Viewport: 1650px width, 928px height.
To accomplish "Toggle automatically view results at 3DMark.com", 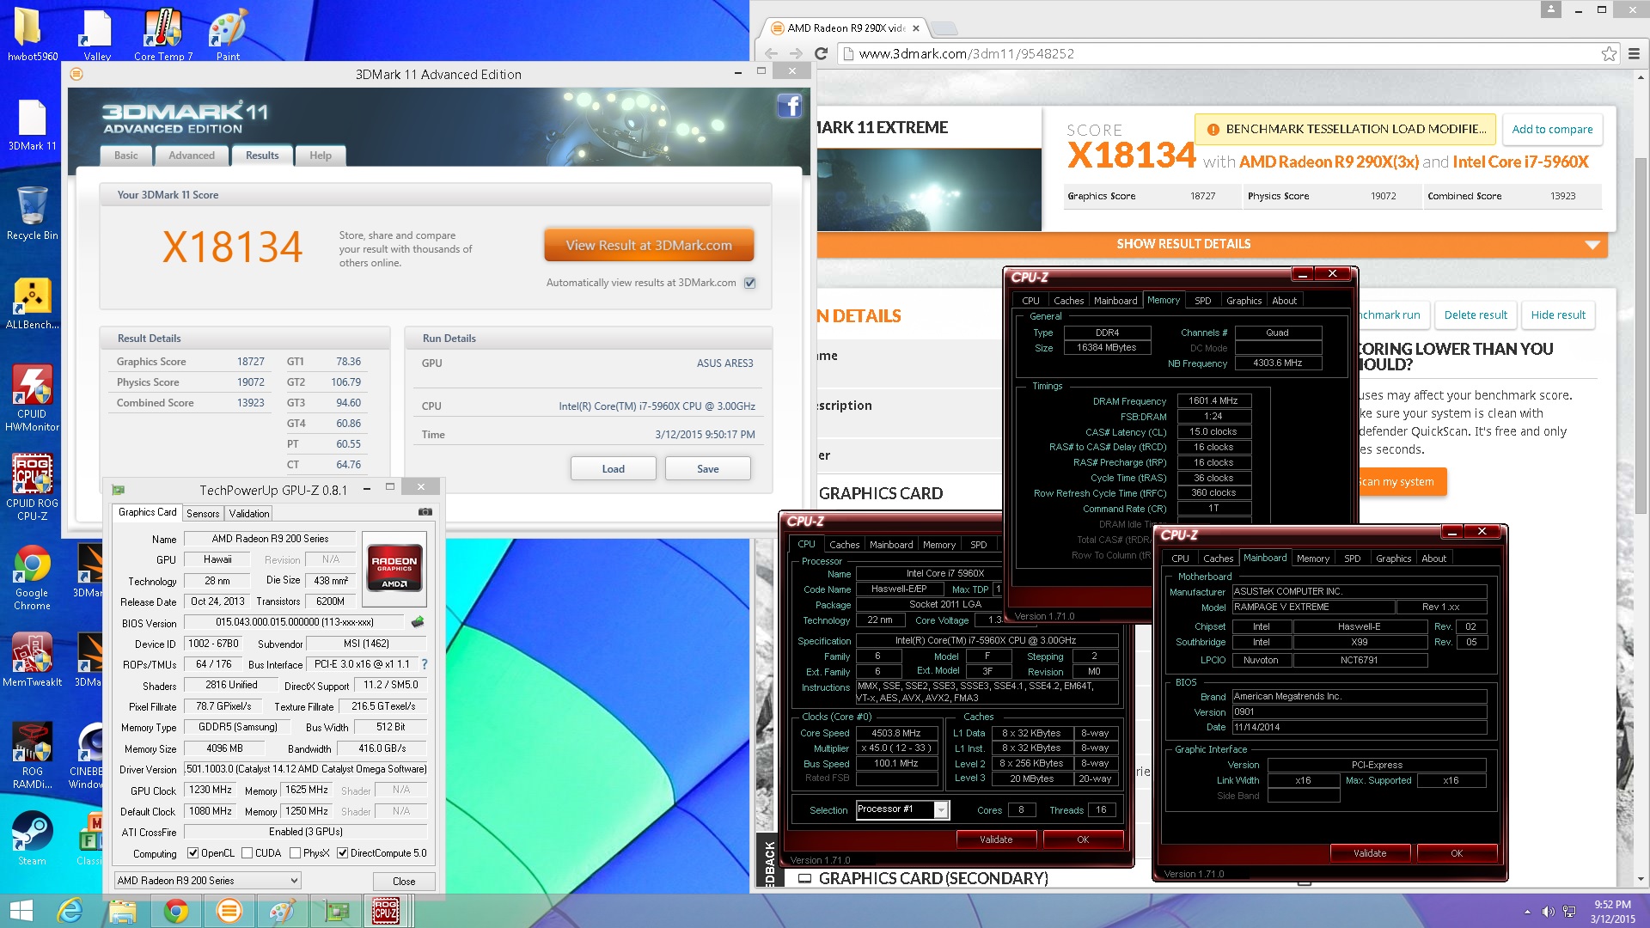I will 749,283.
